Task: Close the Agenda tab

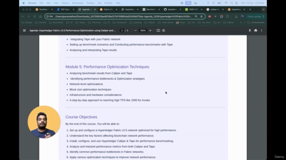Action: 95,9
